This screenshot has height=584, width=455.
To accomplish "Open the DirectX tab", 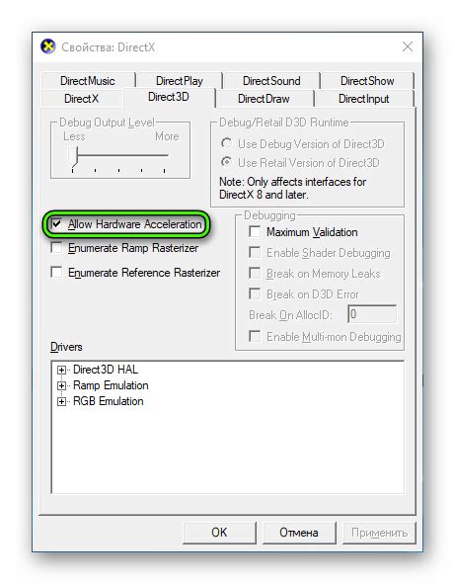I will (82, 99).
